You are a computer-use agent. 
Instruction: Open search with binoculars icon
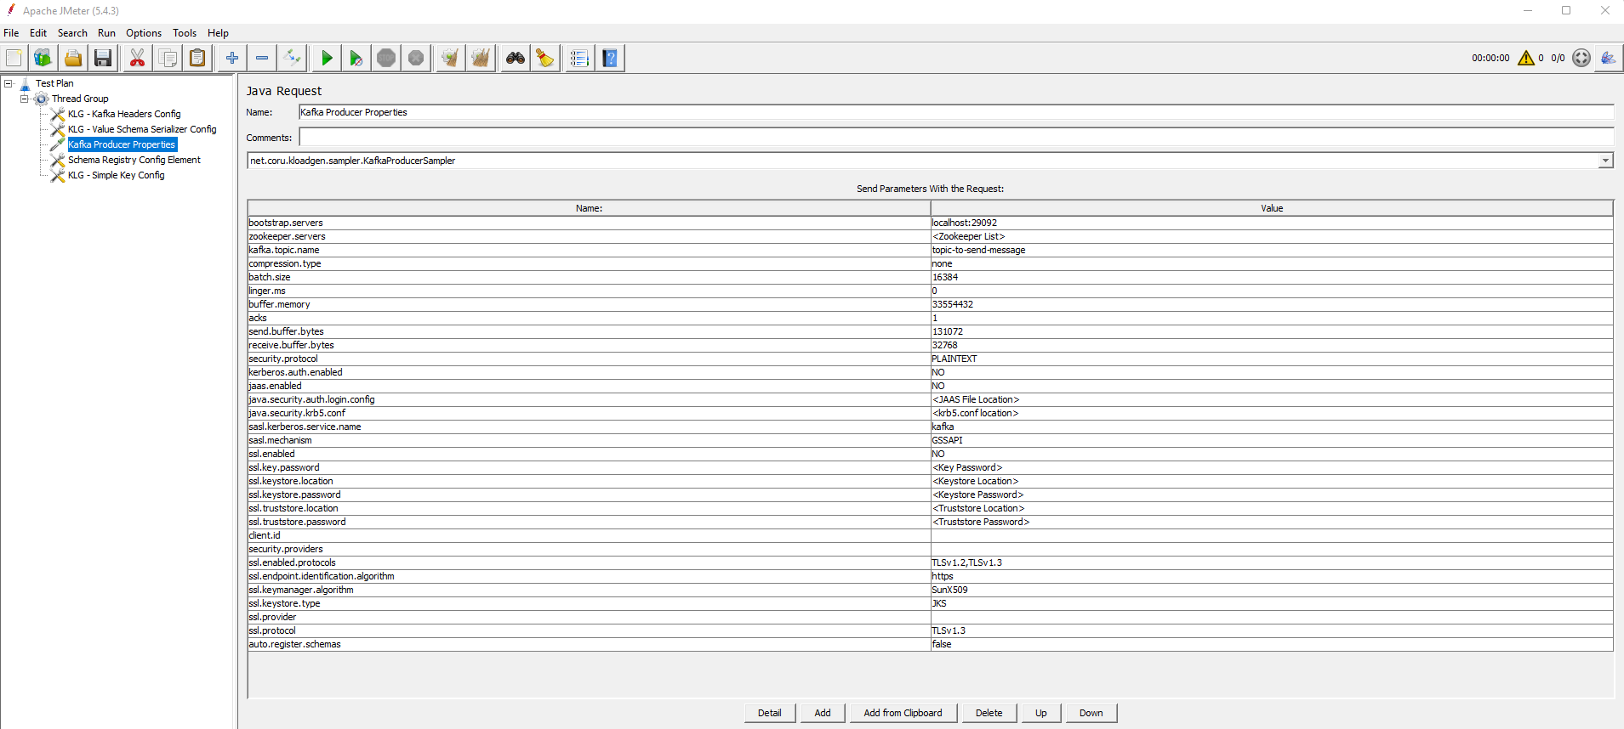pyautogui.click(x=516, y=58)
